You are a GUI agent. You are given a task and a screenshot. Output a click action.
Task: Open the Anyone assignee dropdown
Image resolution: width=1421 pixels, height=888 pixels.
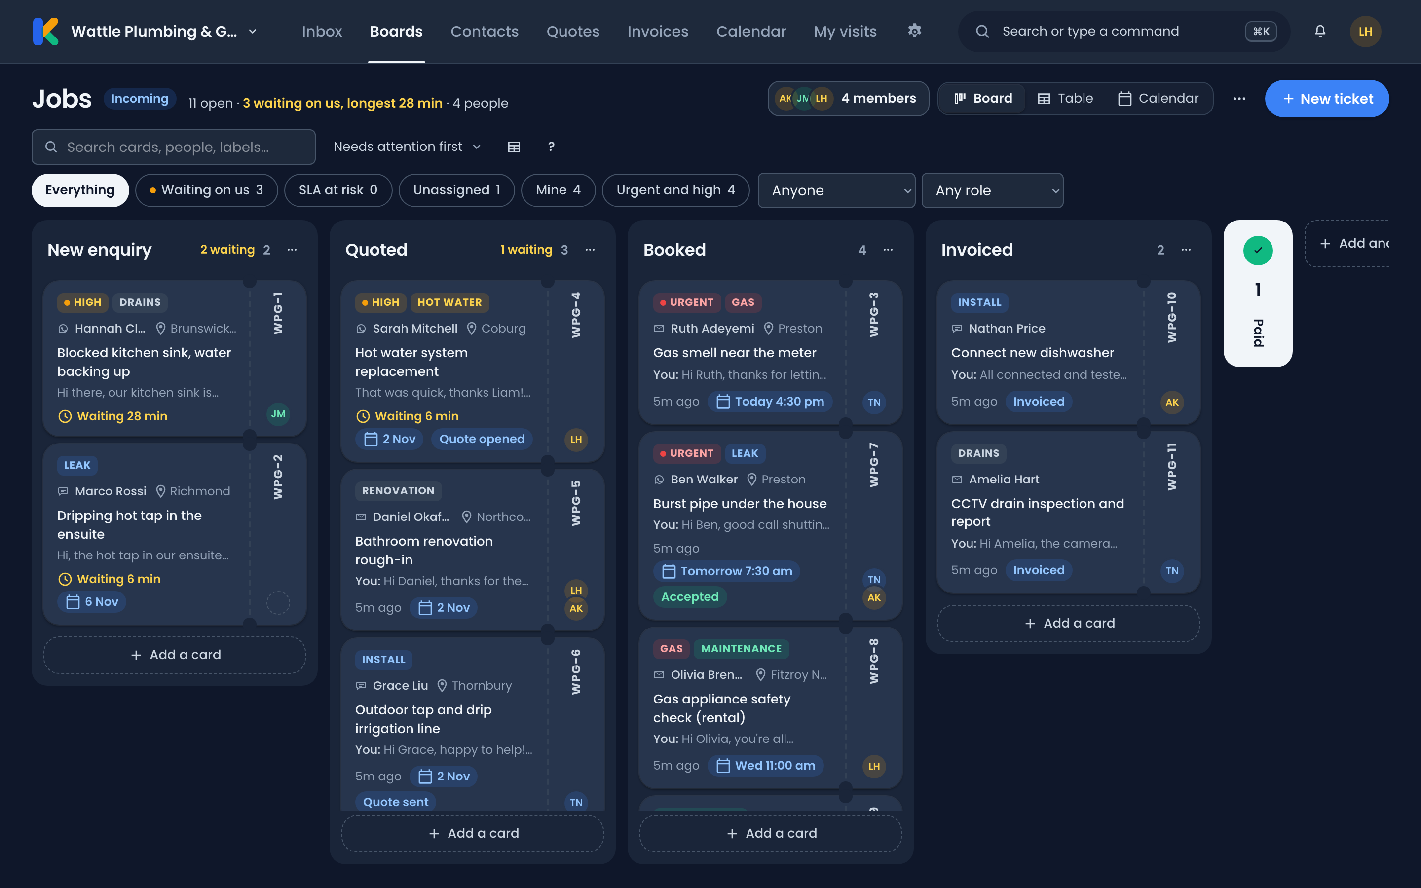point(836,190)
